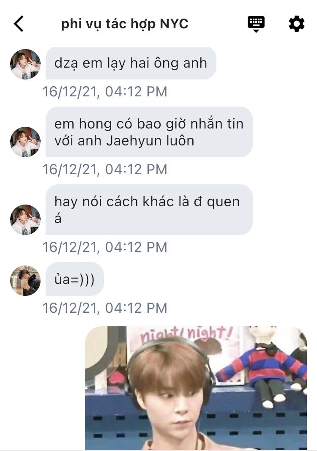The image size is (317, 451).
Task: Open avatar beside 'hay nói cách khác' message
Action: (25, 219)
